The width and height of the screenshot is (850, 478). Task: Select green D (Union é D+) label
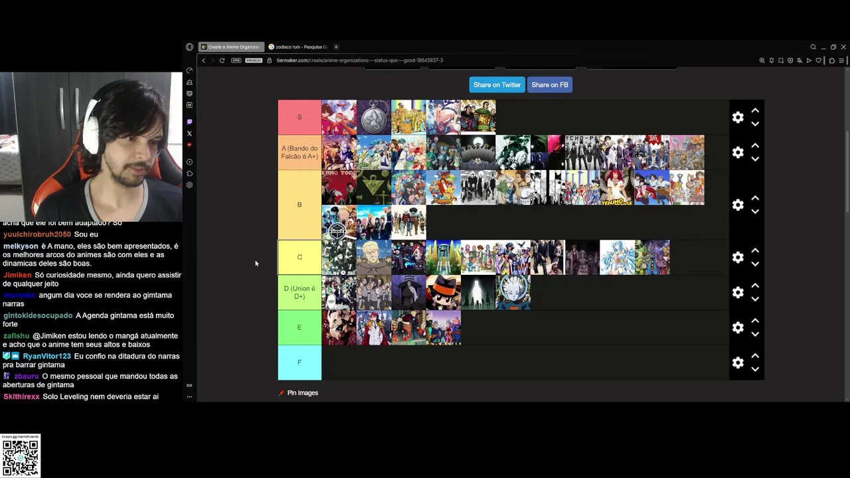click(x=299, y=292)
